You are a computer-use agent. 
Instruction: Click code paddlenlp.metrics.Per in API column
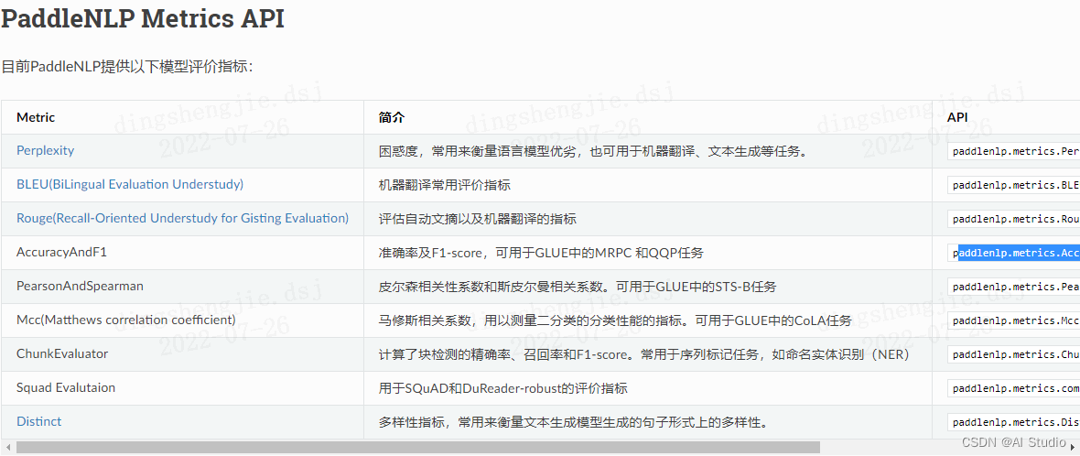pos(1014,151)
